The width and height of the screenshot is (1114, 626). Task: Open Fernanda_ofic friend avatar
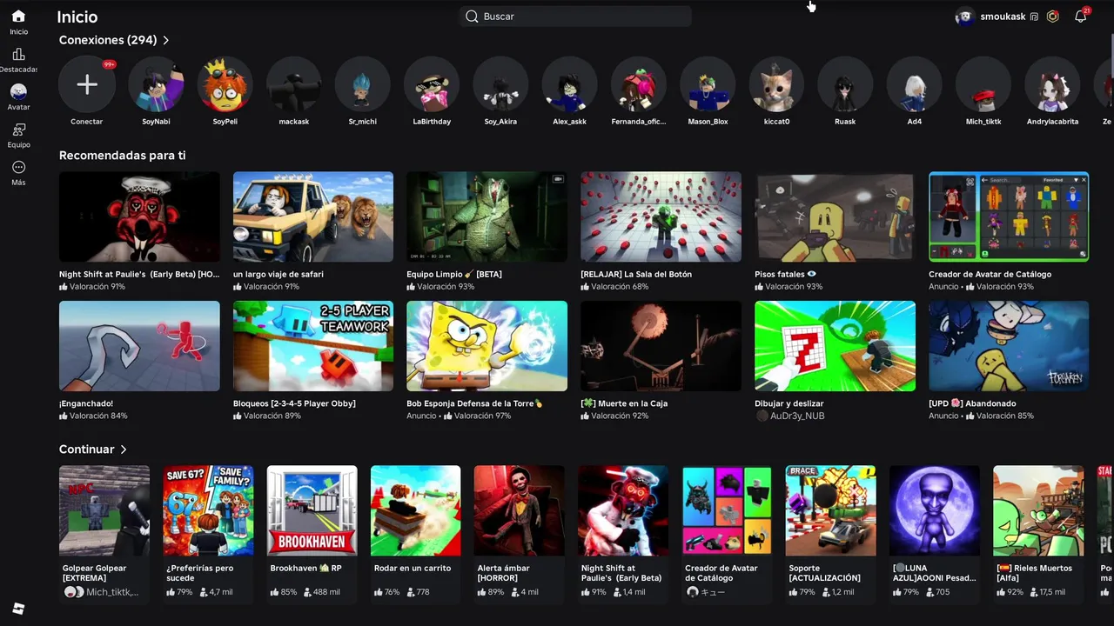coord(639,84)
